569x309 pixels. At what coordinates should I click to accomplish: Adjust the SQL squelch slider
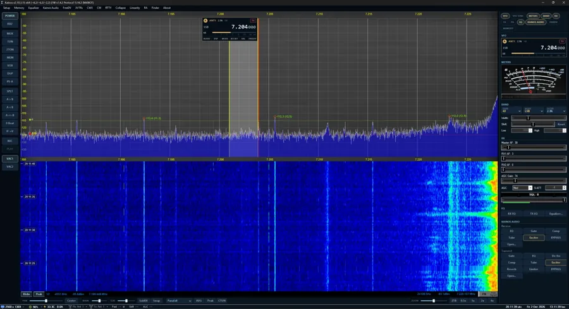click(x=534, y=200)
